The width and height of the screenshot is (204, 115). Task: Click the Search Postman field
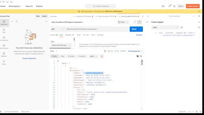tap(100, 6)
